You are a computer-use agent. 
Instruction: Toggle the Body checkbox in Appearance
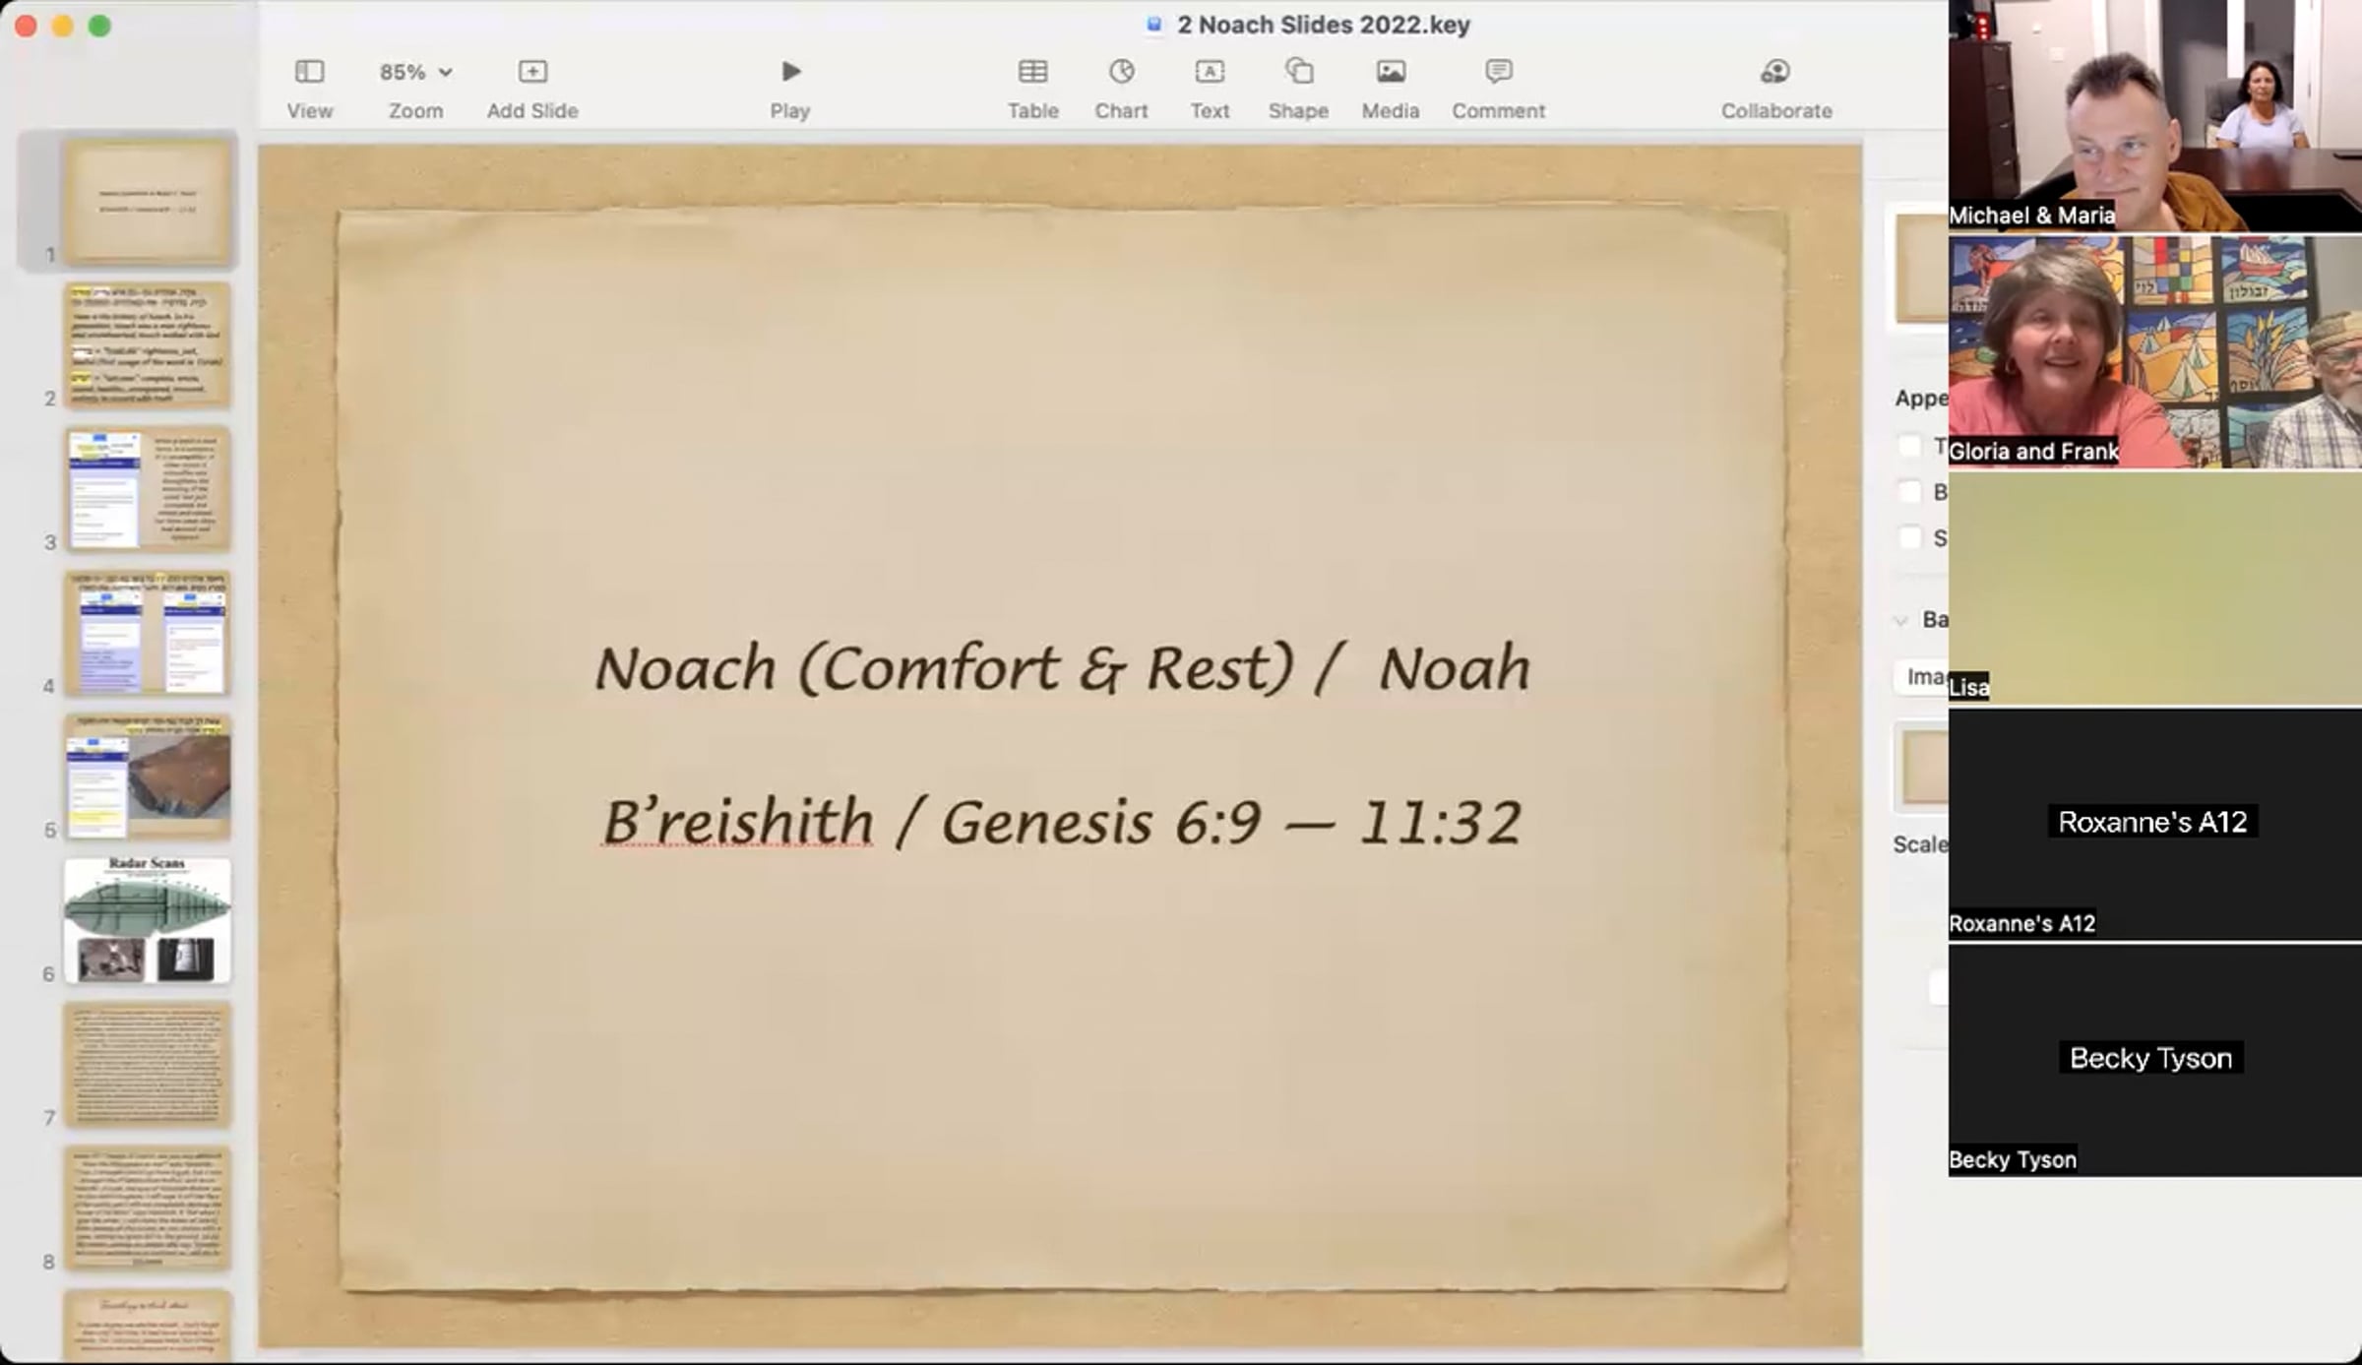[1910, 492]
